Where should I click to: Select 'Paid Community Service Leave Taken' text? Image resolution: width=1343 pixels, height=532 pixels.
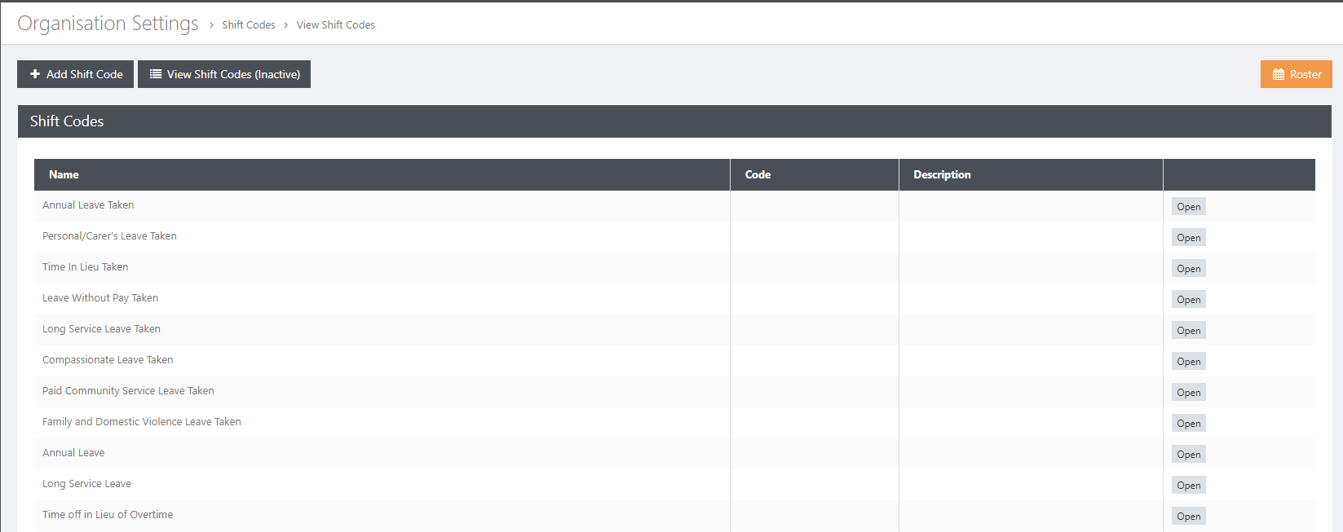click(128, 391)
